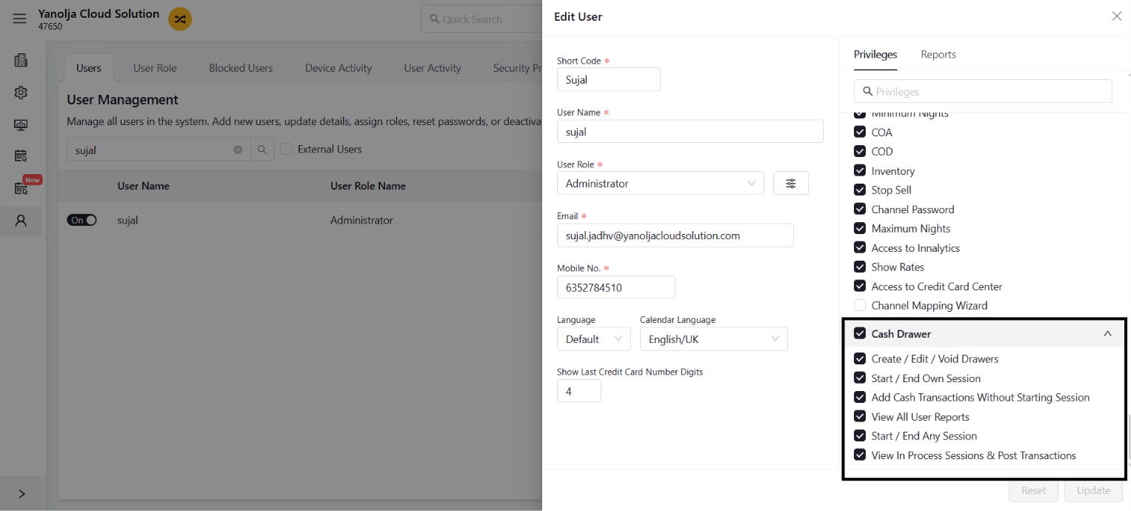Open the calendar icon in sidebar
Screen dimensions: 1131x511
tap(21, 156)
